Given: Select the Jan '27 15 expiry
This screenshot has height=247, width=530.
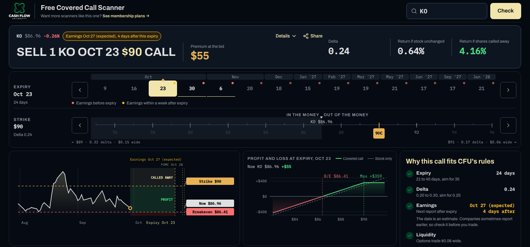Looking at the screenshot, I should [x=308, y=89].
